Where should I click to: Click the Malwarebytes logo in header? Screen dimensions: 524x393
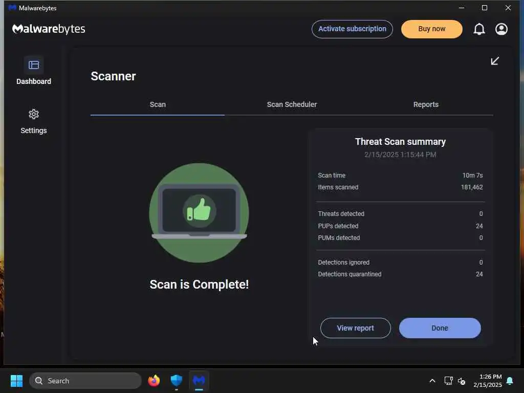[49, 29]
